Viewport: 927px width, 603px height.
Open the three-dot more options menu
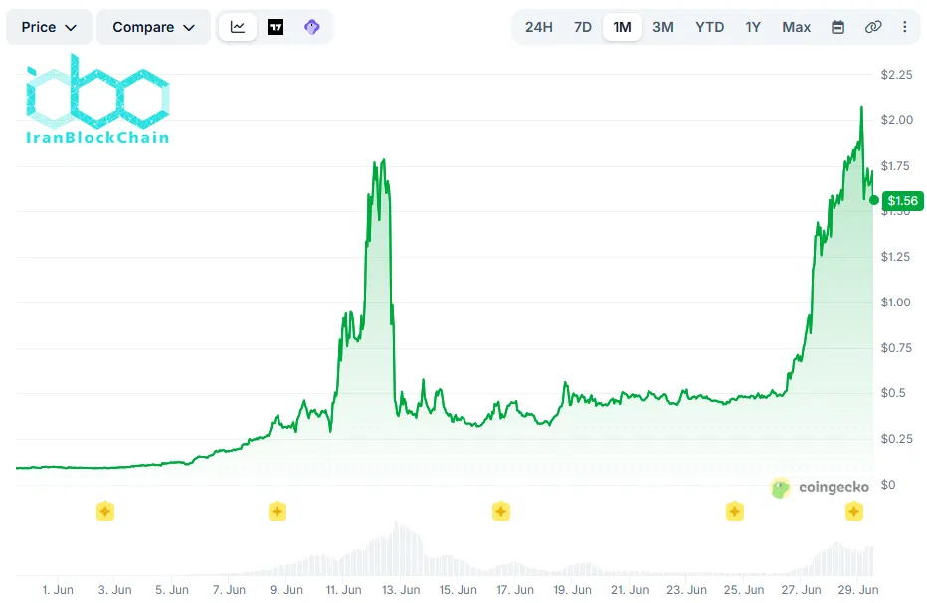pos(904,27)
